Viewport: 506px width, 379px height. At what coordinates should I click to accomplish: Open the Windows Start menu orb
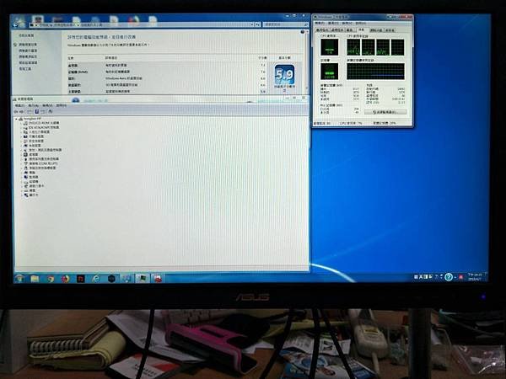point(19,278)
